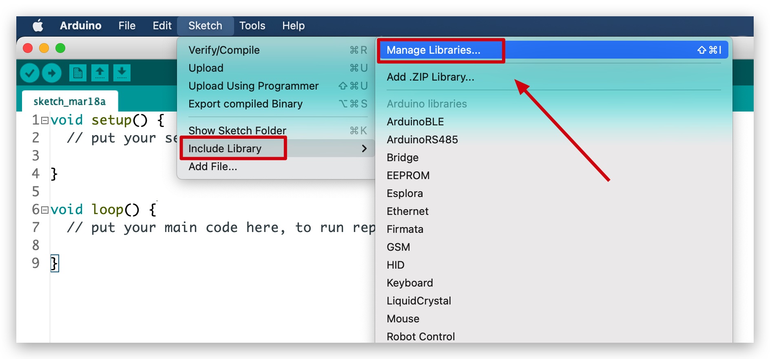Include the HID library
Screen dimensions: 770x359
554,265
